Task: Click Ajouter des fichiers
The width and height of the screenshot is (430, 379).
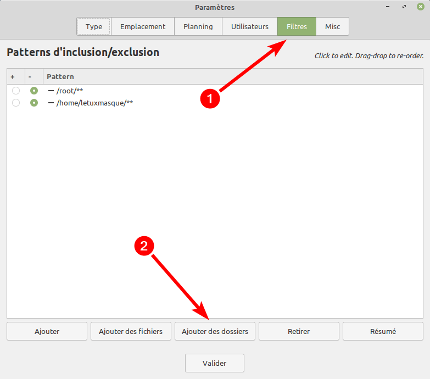Action: 131,331
